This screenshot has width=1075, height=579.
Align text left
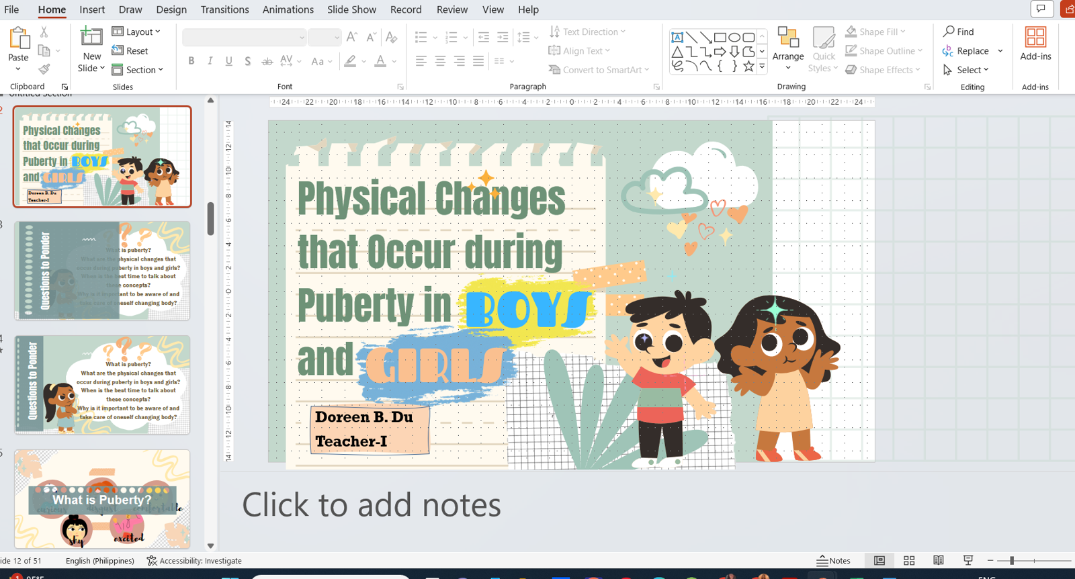[421, 61]
